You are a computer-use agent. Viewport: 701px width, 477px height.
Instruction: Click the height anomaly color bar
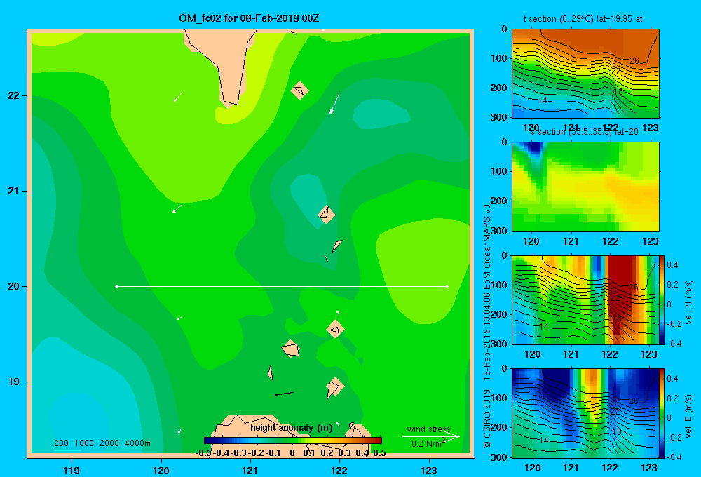(293, 441)
